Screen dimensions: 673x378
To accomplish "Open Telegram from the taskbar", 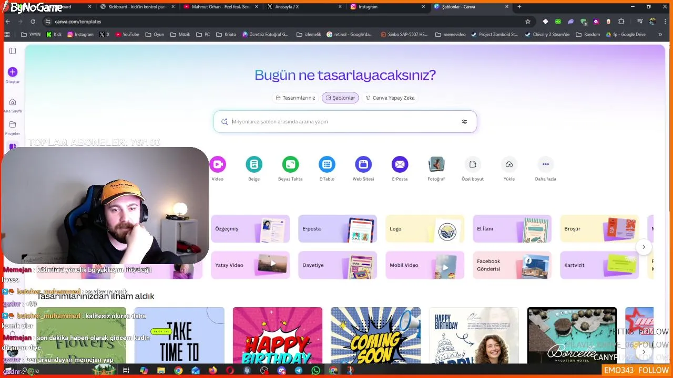I will [299, 370].
